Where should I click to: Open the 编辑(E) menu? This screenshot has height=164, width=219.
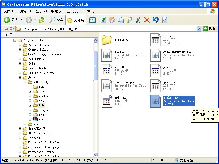tap(25, 11)
